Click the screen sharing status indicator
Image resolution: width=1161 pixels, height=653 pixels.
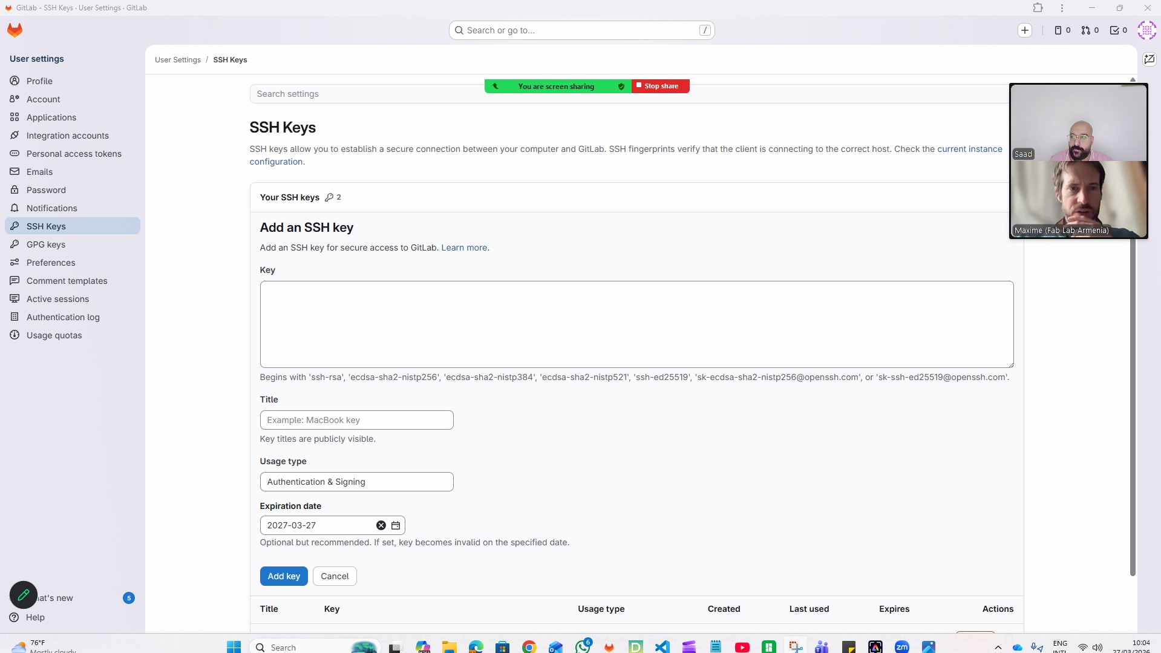[x=557, y=87]
